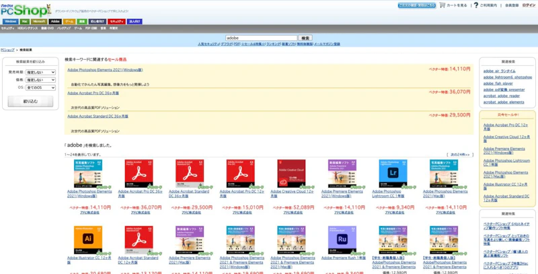This screenshot has width=538, height=274.
Task: Open PDF・印刷 in gray submenu
Action: coord(91,28)
